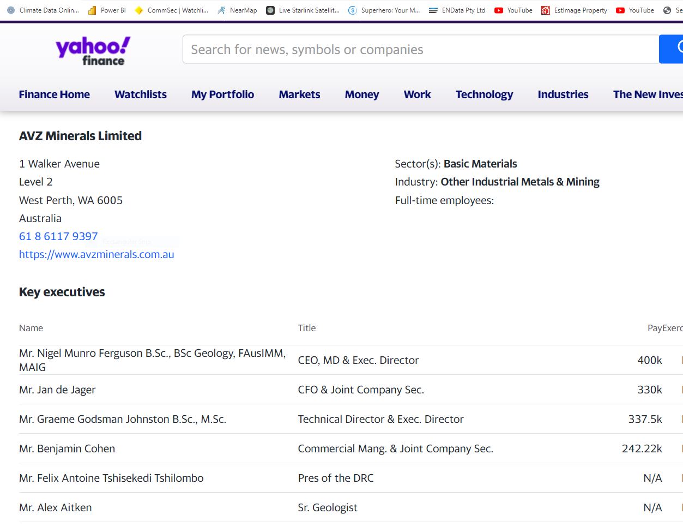The width and height of the screenshot is (683, 526).
Task: Open the YouTube bookmark beside ENData Pty Ltd
Action: [513, 10]
